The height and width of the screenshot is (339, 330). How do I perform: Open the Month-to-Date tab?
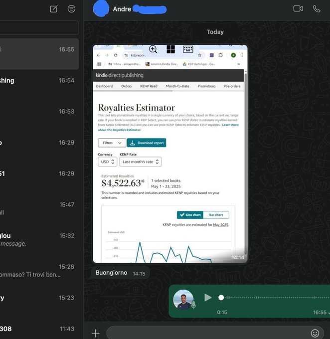(177, 86)
